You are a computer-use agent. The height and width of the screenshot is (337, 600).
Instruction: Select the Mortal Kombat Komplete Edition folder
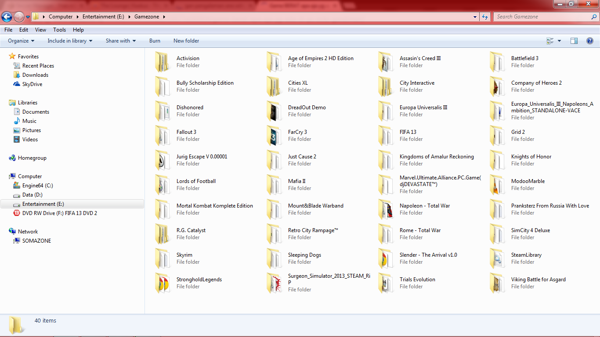coord(215,206)
